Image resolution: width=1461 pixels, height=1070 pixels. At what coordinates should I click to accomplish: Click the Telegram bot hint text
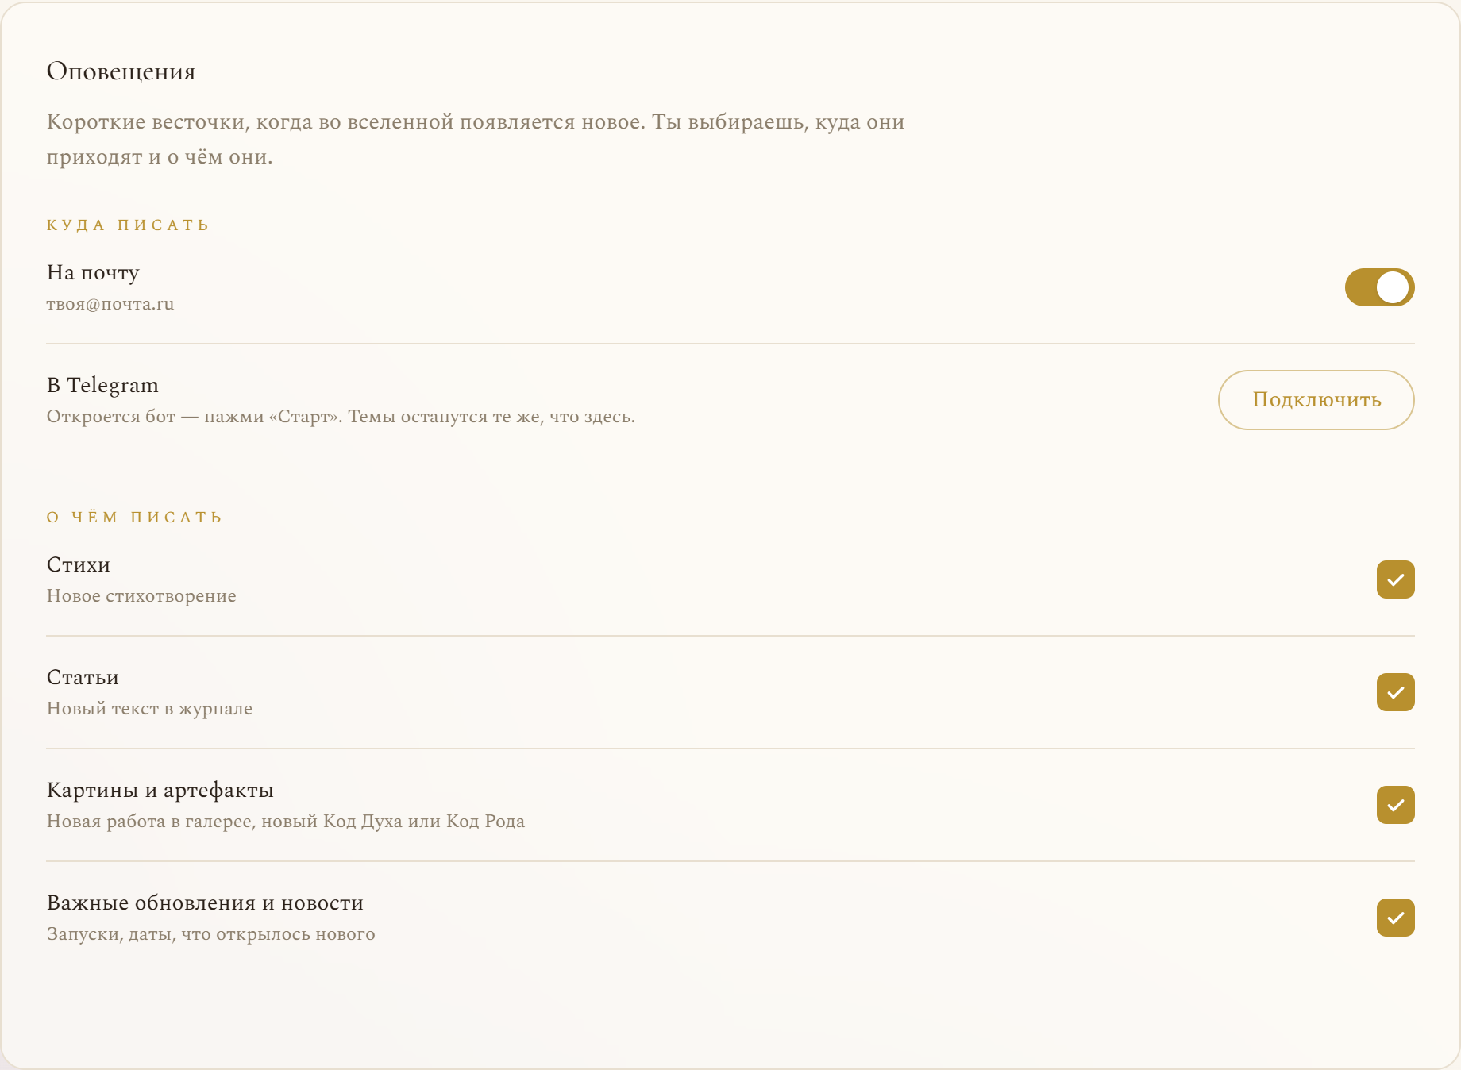[x=341, y=417]
